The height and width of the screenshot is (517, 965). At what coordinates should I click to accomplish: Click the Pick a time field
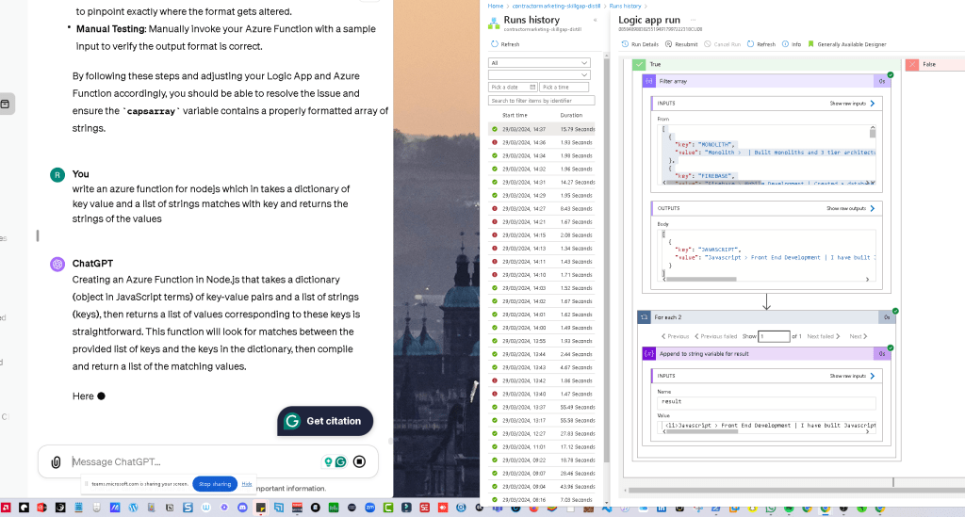[x=564, y=88]
